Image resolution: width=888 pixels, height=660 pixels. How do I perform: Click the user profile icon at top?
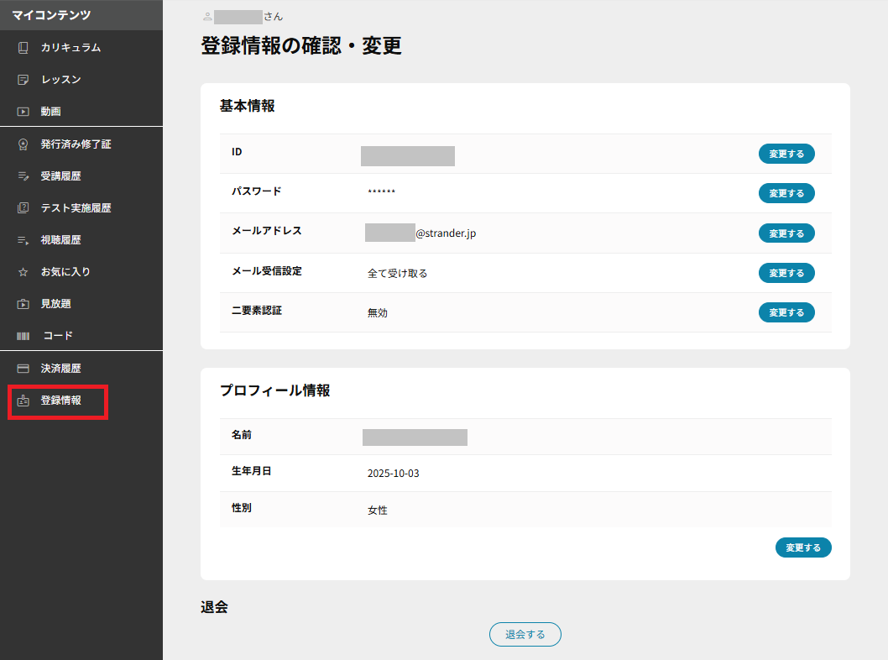(x=207, y=16)
